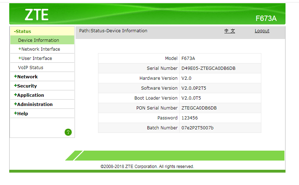Image resolution: width=299 pixels, height=185 pixels.
Task: Collapse the Status menu section
Action: click(22, 32)
